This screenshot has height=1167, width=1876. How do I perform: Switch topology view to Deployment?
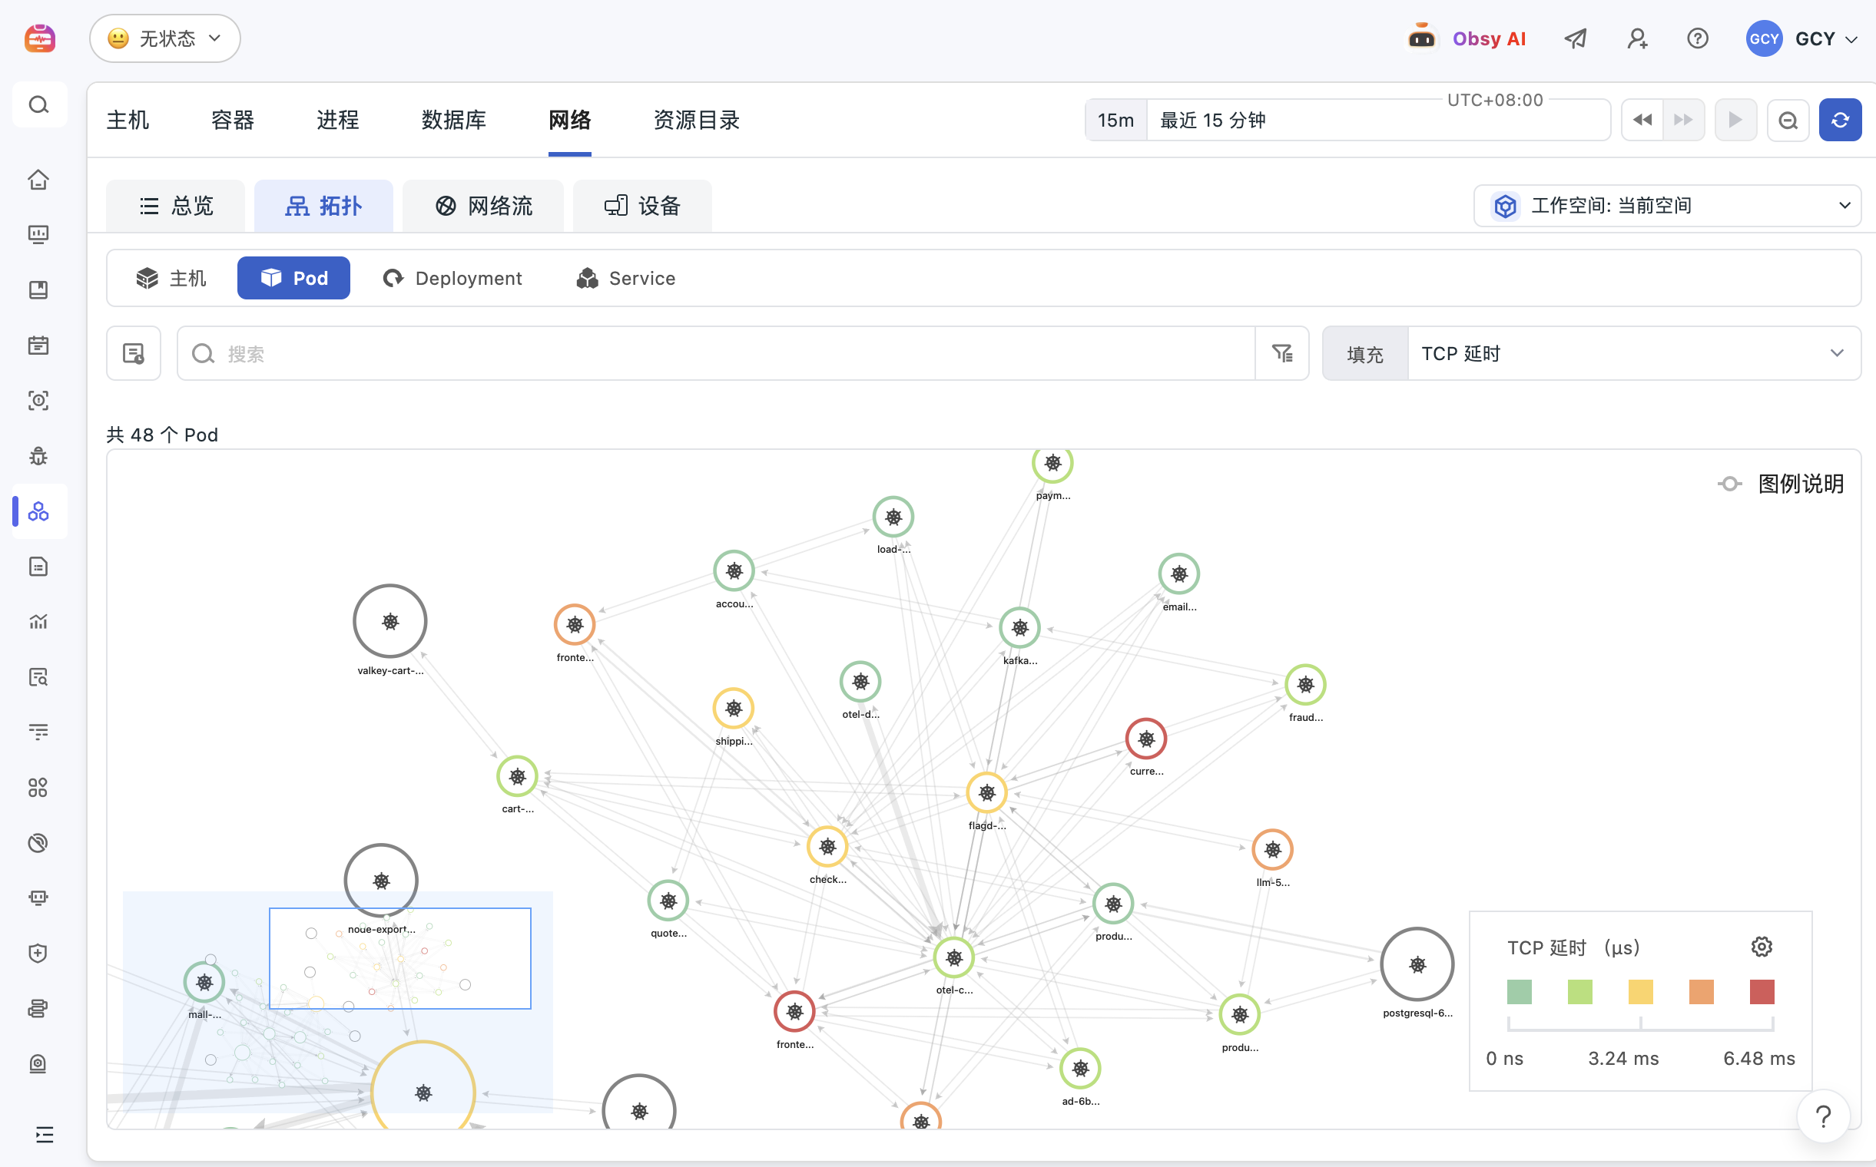(452, 278)
